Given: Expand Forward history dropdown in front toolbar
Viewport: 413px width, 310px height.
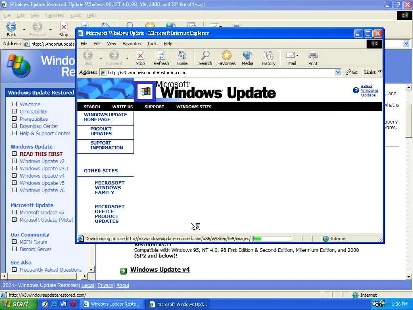Looking at the screenshot, I should tap(127, 58).
